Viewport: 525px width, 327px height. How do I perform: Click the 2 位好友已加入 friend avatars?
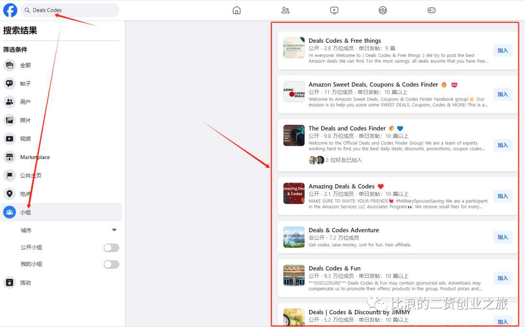click(x=316, y=160)
